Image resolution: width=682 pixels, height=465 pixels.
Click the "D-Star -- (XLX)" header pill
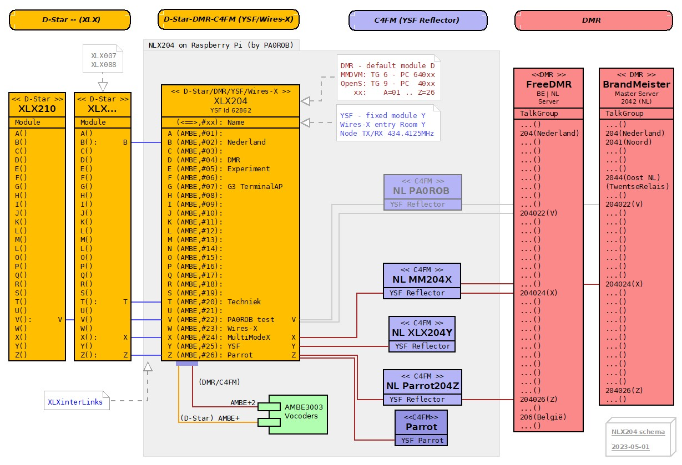point(70,20)
